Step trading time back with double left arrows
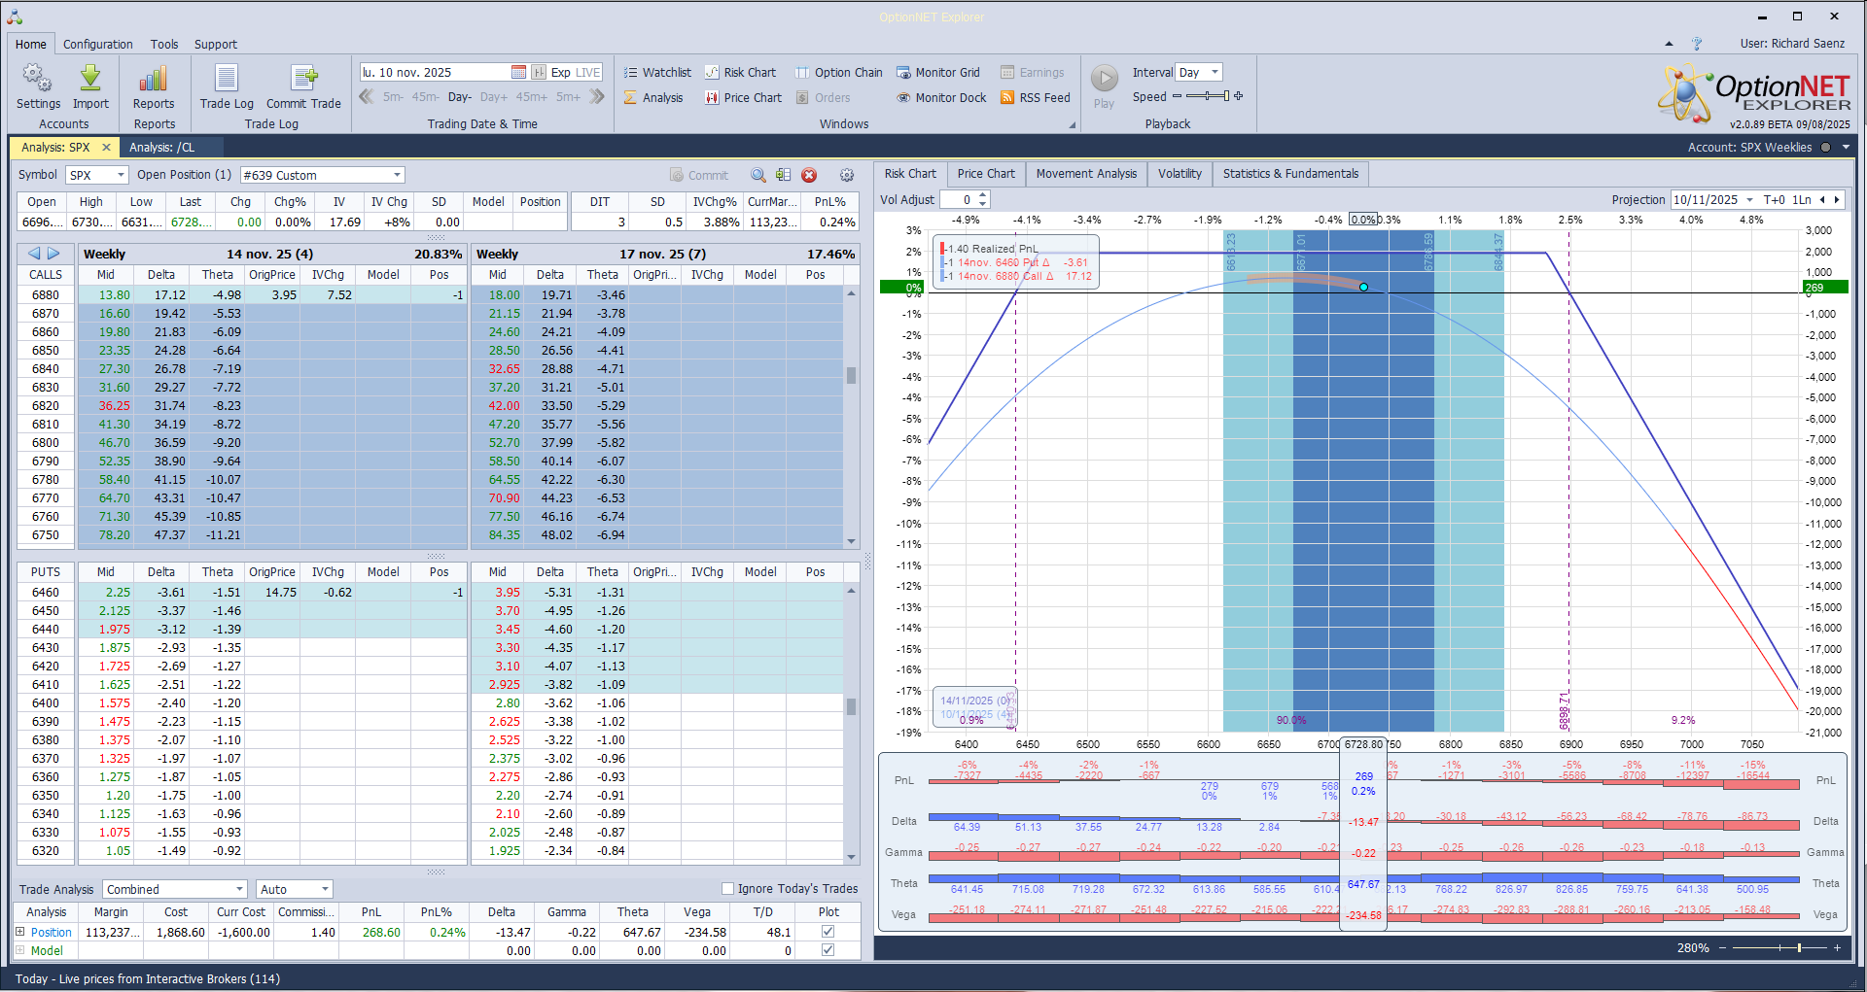This screenshot has width=1867, height=992. coord(367,96)
